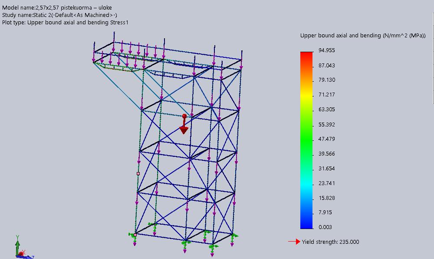434x259 pixels.
Task: Click the stress color gradient legend bar
Action: (306, 140)
